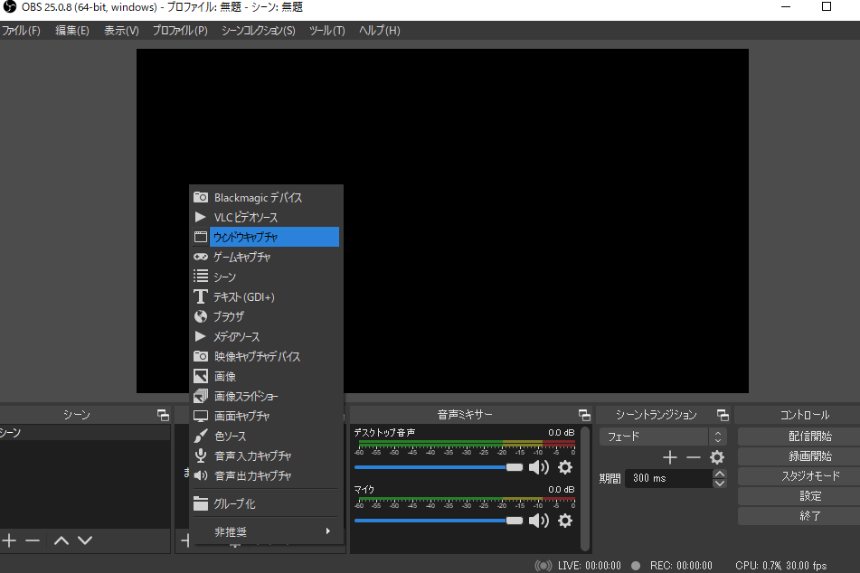Select 音声入力キャプチャ source
Viewport: 860px width, 573px height.
point(266,456)
